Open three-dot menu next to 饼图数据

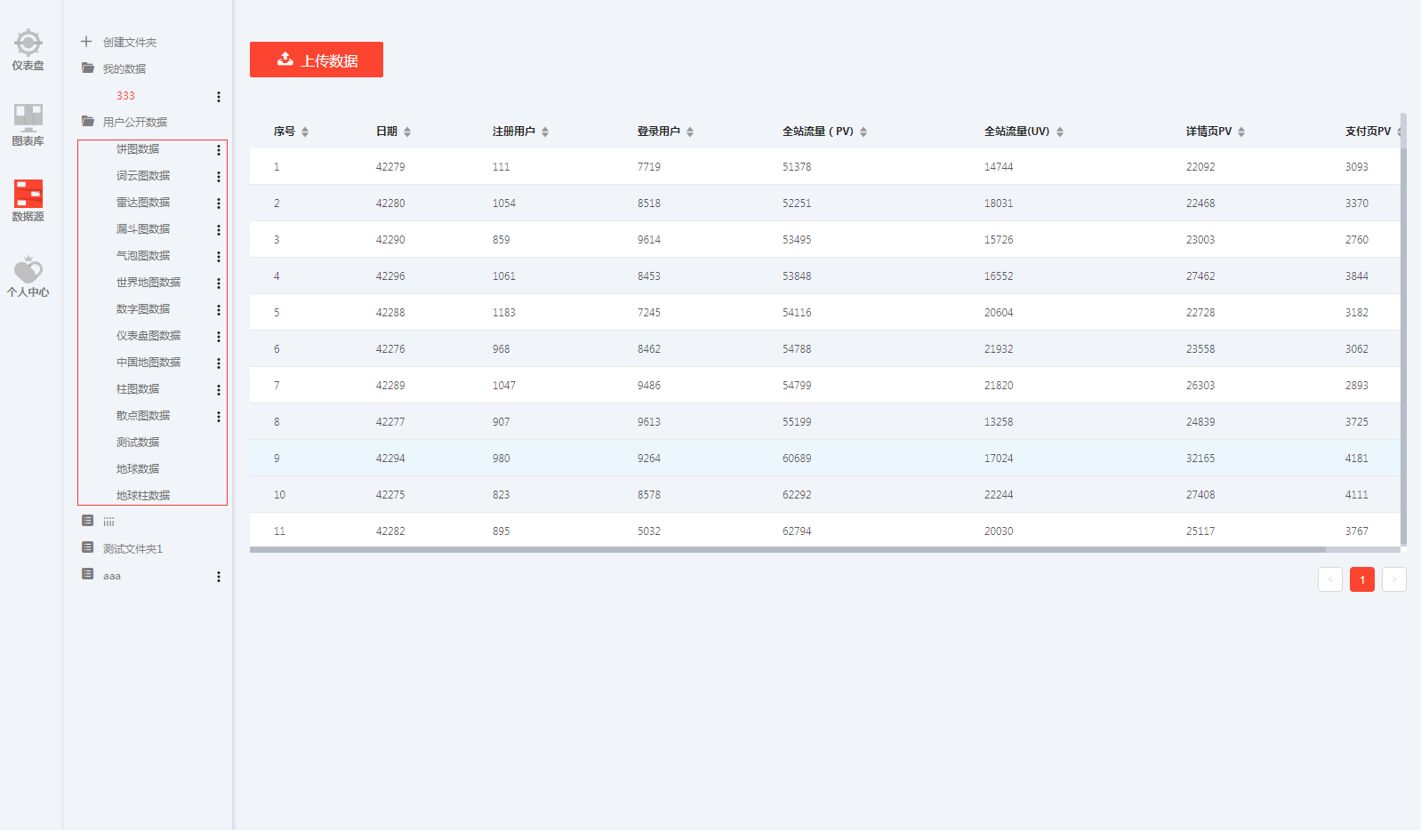point(219,150)
